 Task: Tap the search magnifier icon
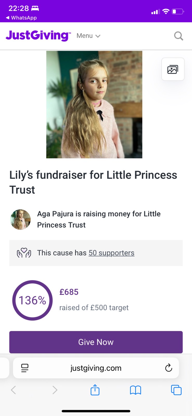pos(178,36)
